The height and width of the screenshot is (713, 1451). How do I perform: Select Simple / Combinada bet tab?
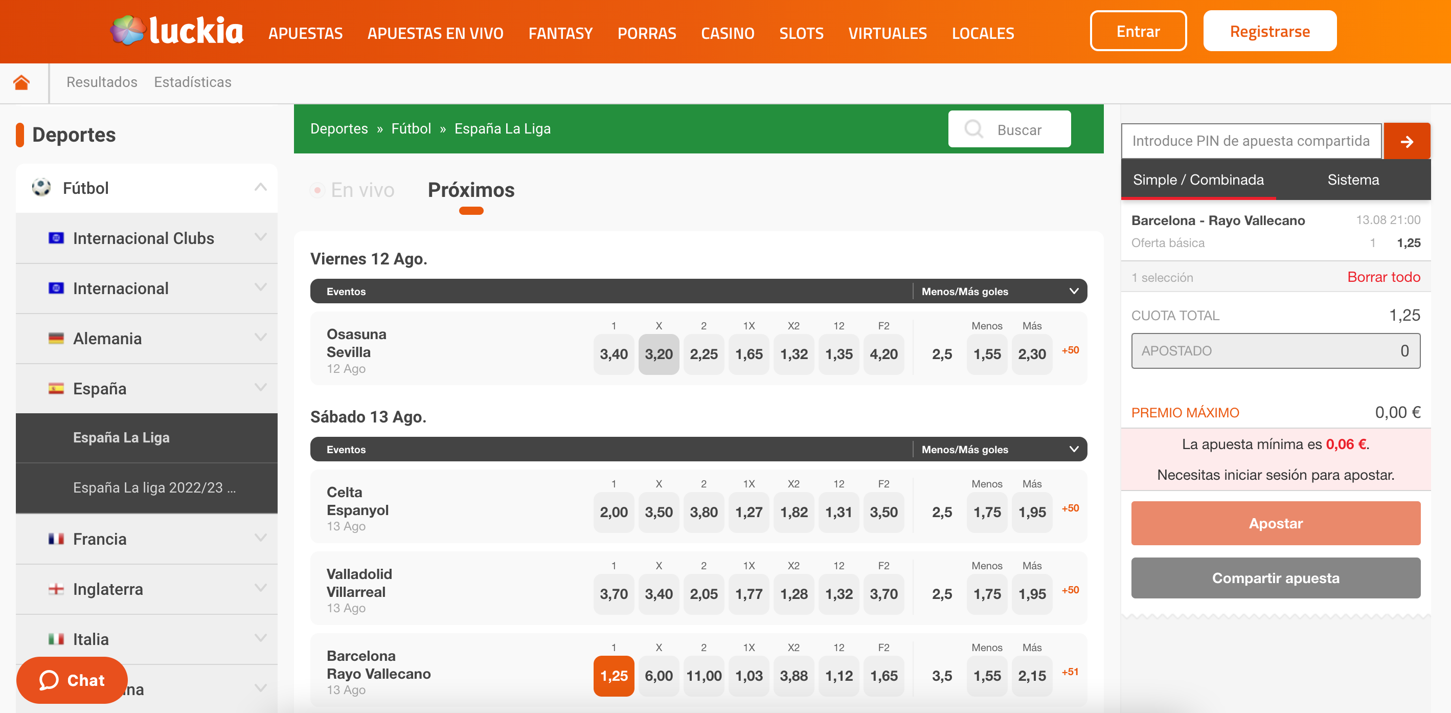click(1198, 180)
